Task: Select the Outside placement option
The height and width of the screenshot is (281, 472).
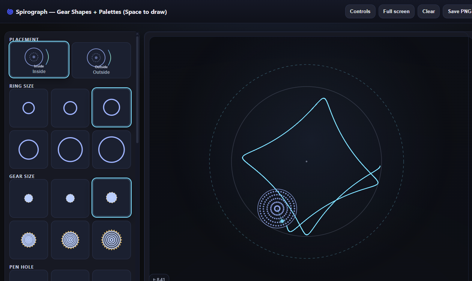Action: [101, 60]
